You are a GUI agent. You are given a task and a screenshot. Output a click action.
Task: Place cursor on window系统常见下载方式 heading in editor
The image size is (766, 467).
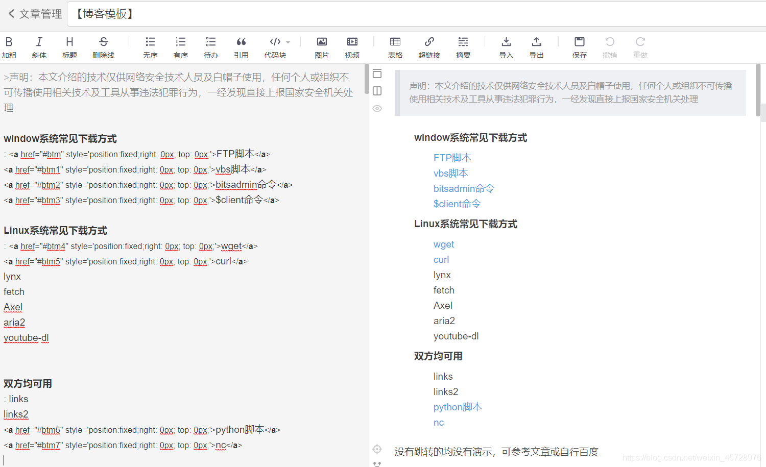pyautogui.click(x=60, y=139)
